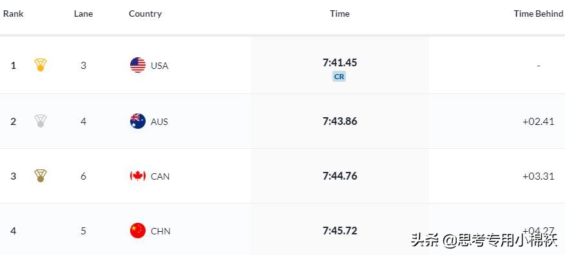565x255 pixels.
Task: Click the USA flag icon
Action: 138,65
